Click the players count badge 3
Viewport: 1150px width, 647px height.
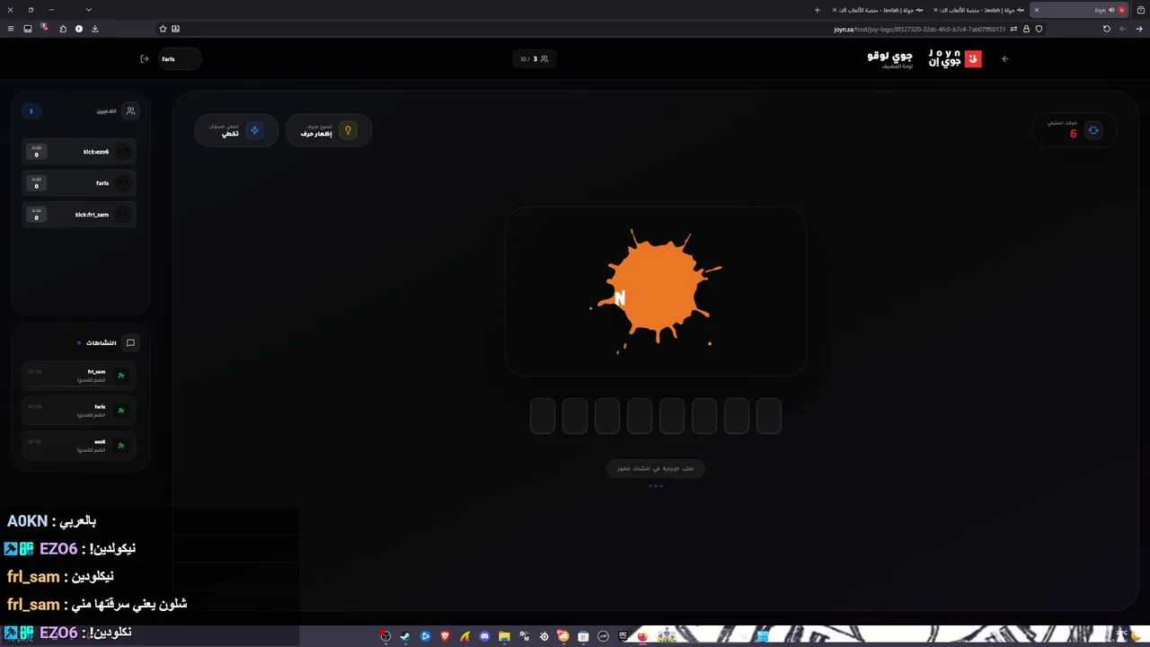tap(31, 111)
